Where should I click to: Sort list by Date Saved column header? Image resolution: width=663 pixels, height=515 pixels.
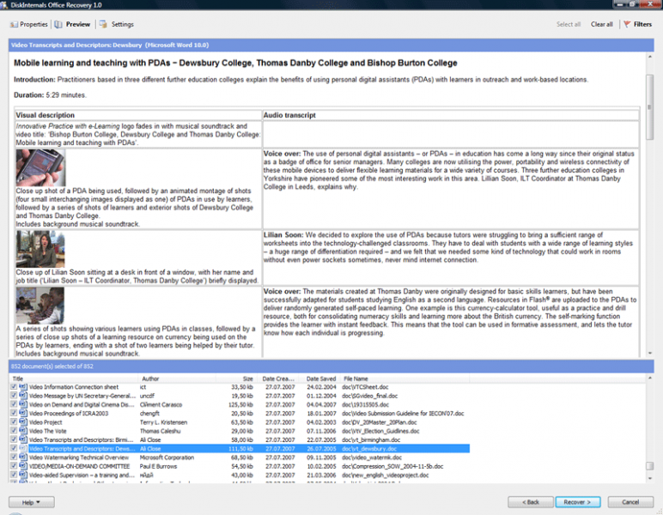(319, 379)
